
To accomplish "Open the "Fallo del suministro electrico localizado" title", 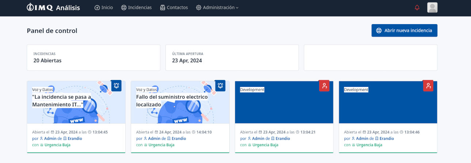I will (172, 101).
